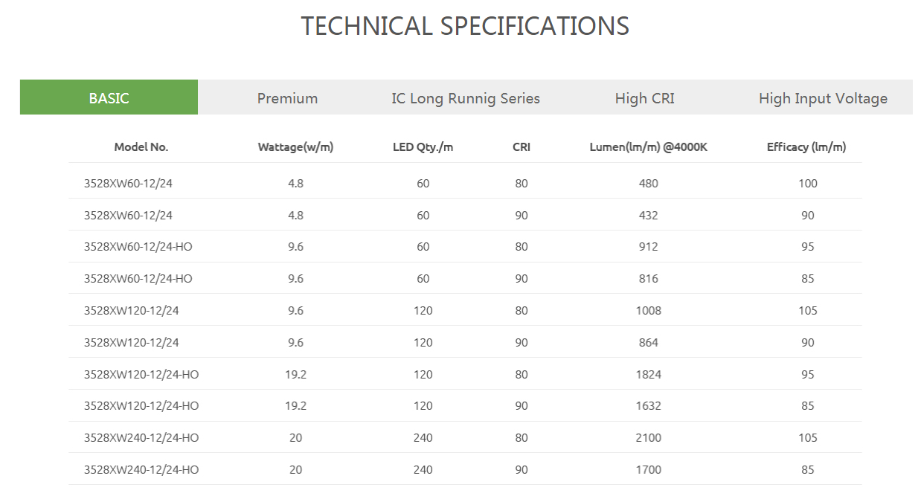Click the 1008 lumen value cell
Viewport: 921px width, 499px height.
click(648, 311)
